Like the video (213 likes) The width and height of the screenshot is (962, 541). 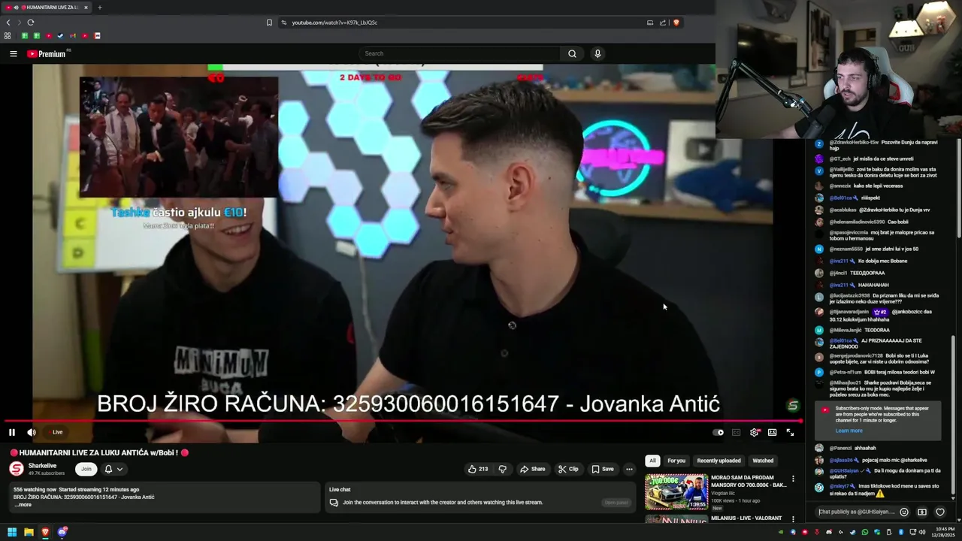(478, 469)
